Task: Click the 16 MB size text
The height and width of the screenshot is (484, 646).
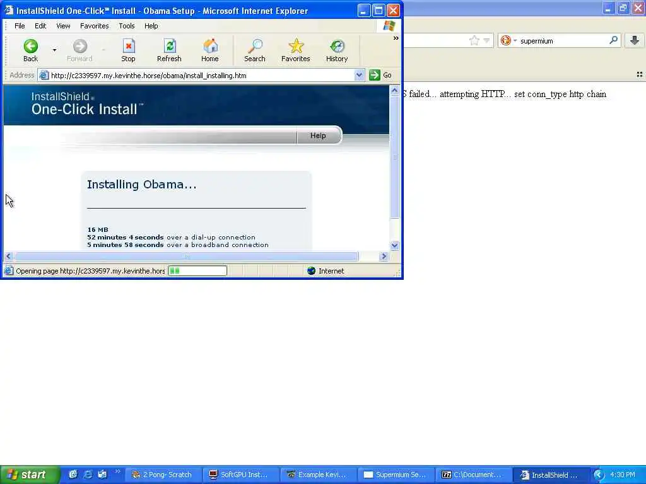Action: 98,229
